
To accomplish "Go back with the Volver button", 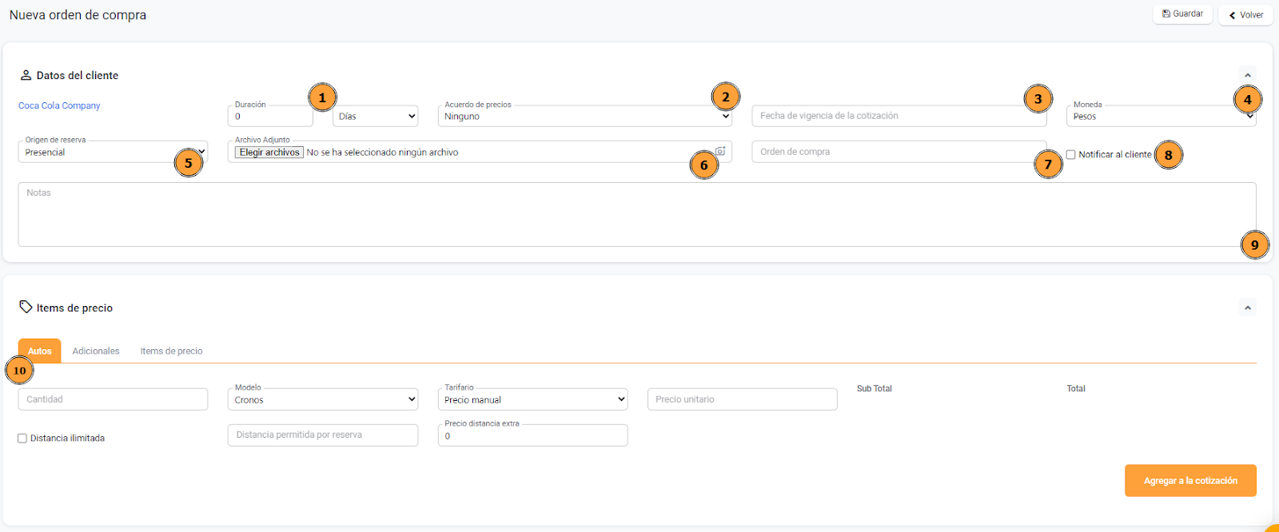I will pos(1245,15).
